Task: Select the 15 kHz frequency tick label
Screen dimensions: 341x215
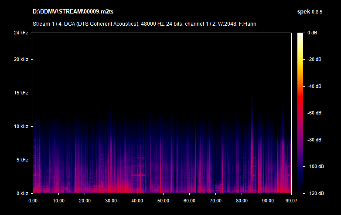Action: pyautogui.click(x=20, y=93)
